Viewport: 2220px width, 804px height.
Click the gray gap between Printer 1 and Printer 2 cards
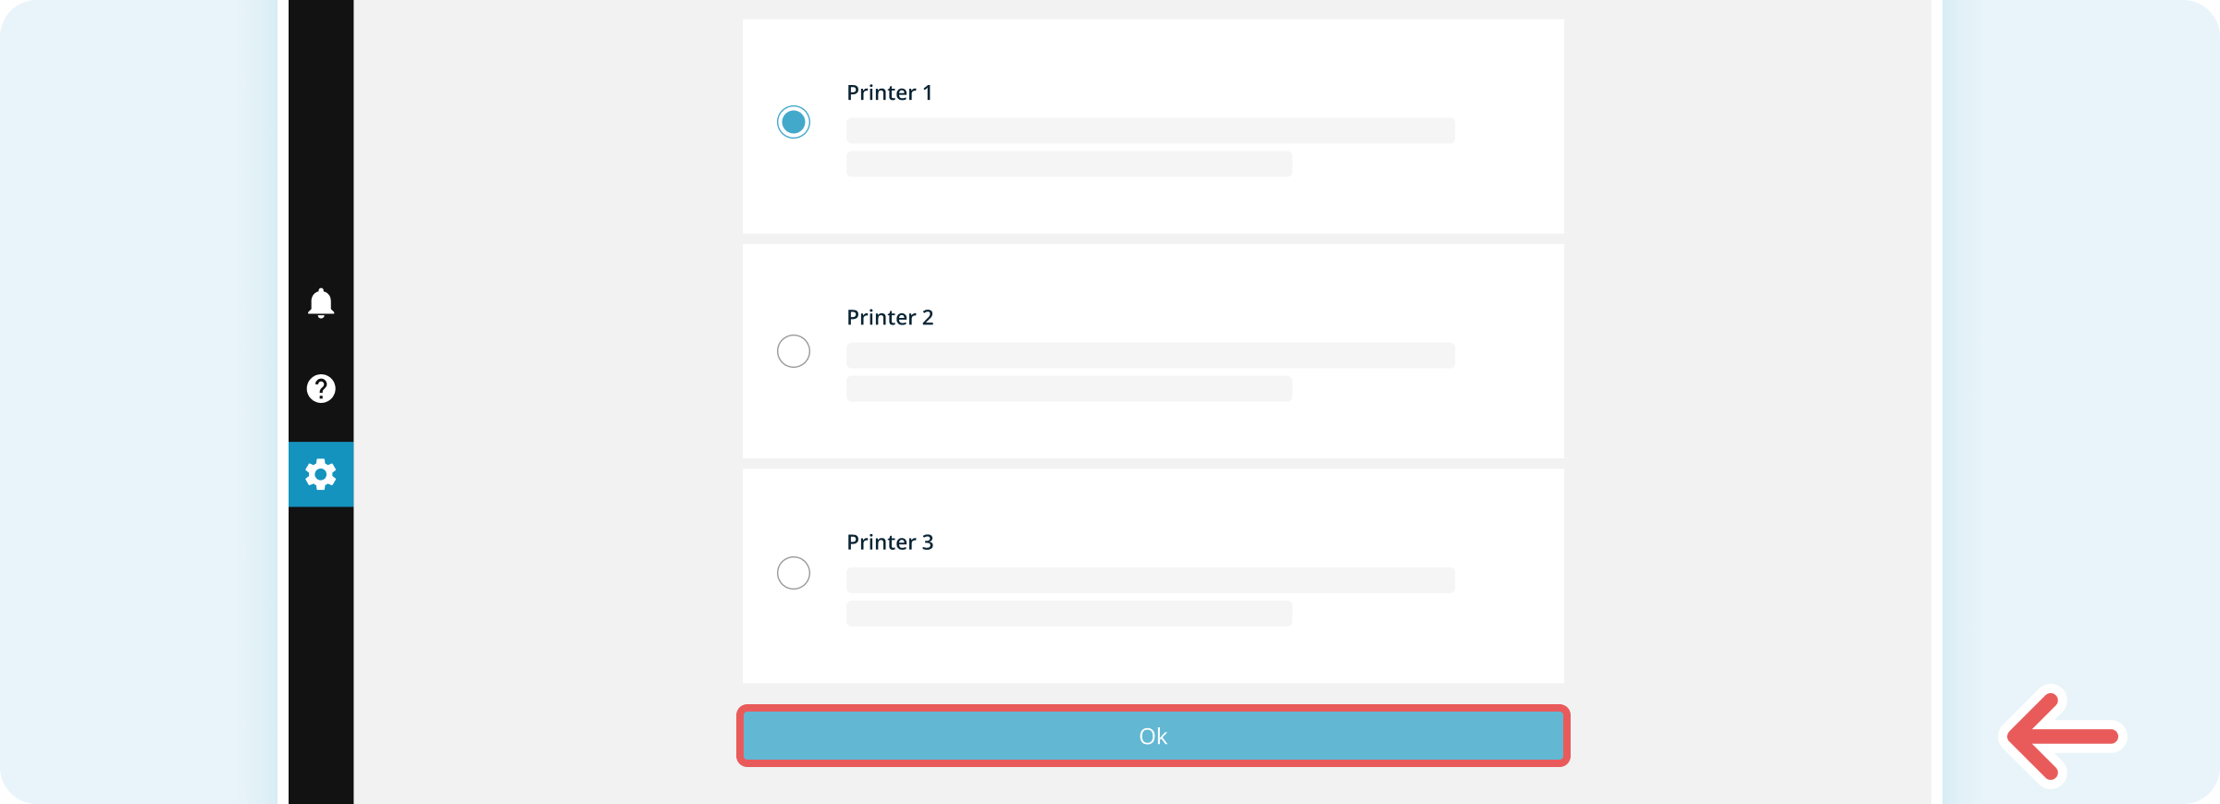(1153, 239)
